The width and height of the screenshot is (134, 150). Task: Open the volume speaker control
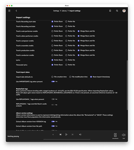point(124,135)
